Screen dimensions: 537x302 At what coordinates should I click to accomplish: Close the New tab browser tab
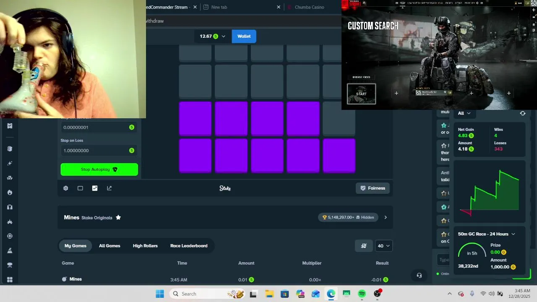pos(279,7)
